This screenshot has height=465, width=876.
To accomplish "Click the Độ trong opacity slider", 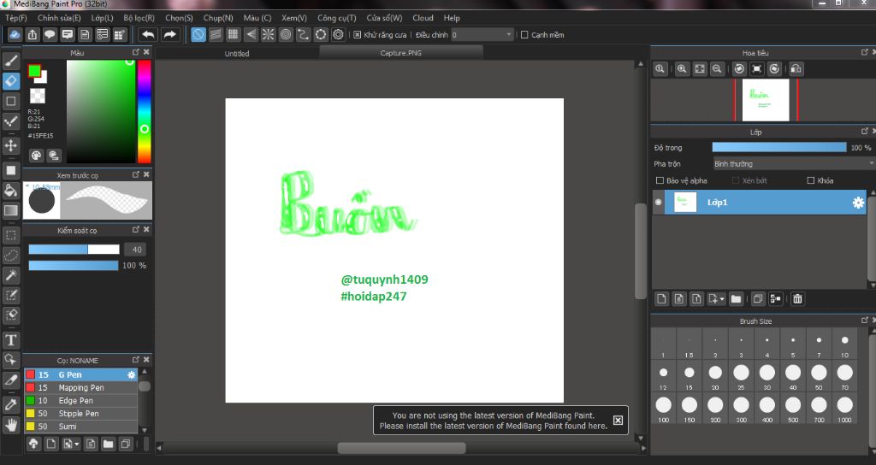I will click(x=778, y=147).
